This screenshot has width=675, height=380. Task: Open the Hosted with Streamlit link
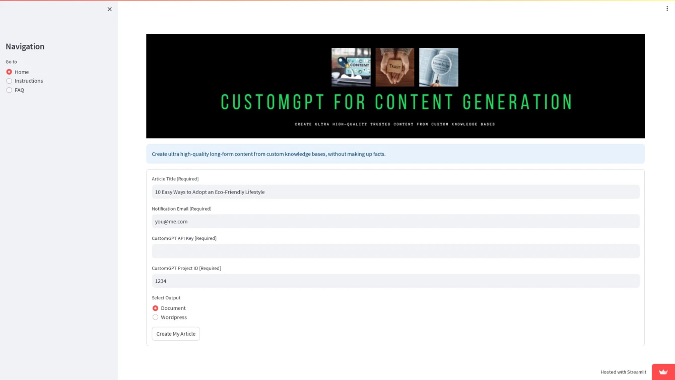pos(623,372)
